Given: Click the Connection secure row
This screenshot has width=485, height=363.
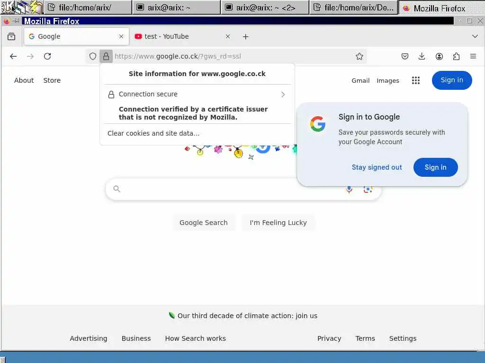Looking at the screenshot, I should pyautogui.click(x=198, y=94).
